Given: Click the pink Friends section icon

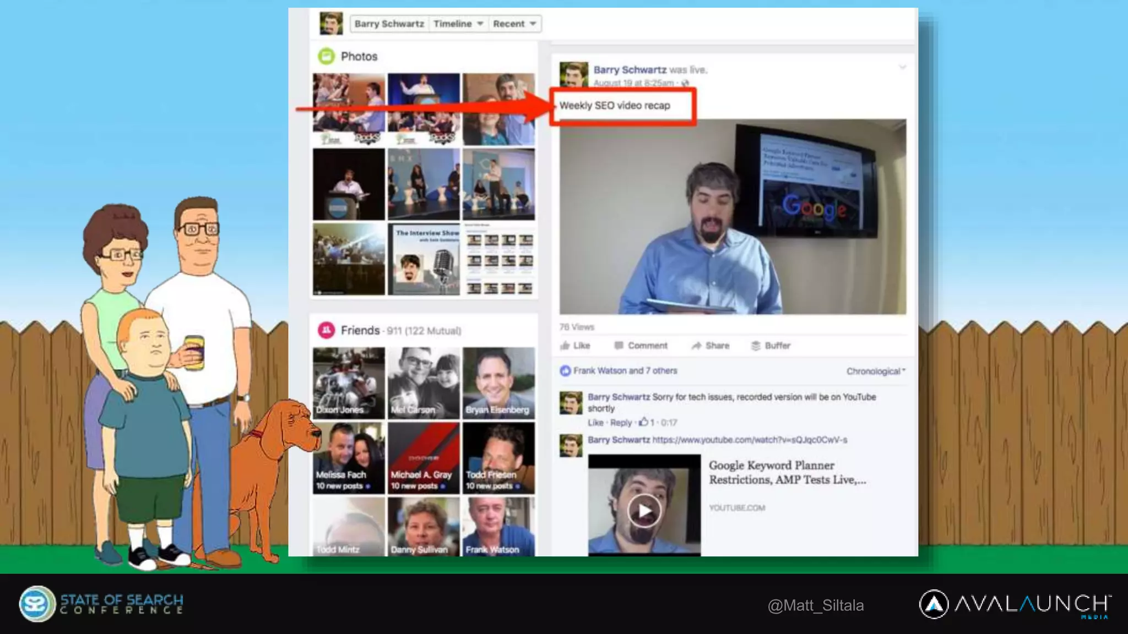Looking at the screenshot, I should point(326,330).
